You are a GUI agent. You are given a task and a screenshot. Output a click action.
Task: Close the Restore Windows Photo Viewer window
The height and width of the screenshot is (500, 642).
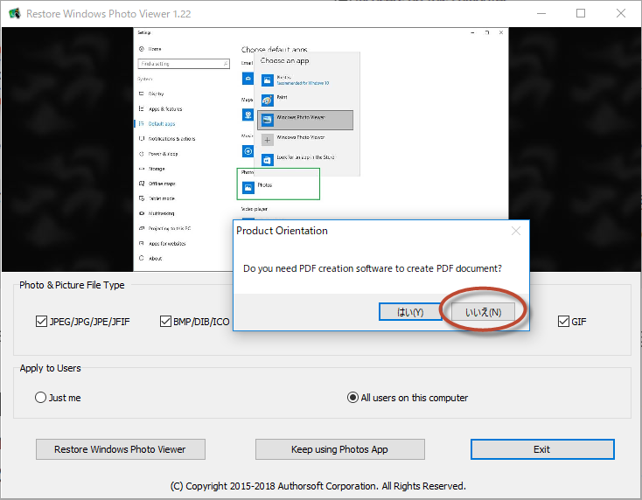click(x=621, y=13)
